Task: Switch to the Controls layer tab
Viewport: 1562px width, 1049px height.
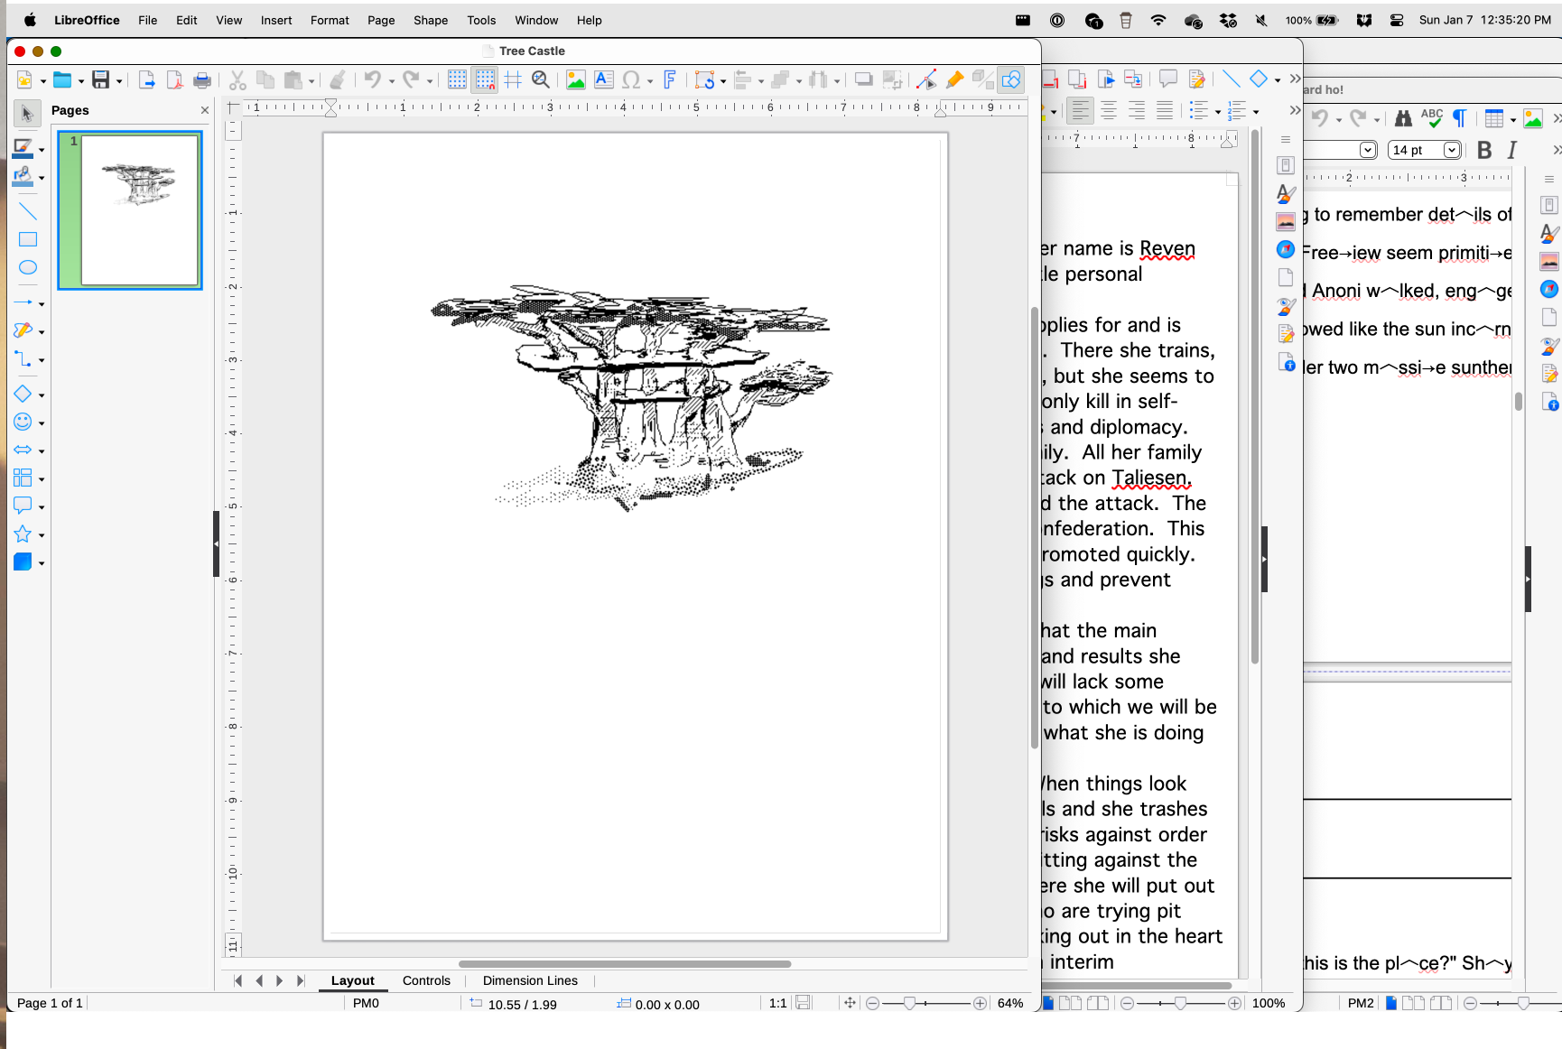Action: [426, 980]
